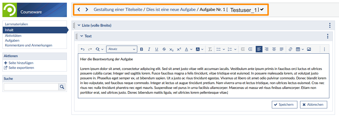Open bulleted list style options arrow
Screen dimensions: 339x118
[224, 49]
